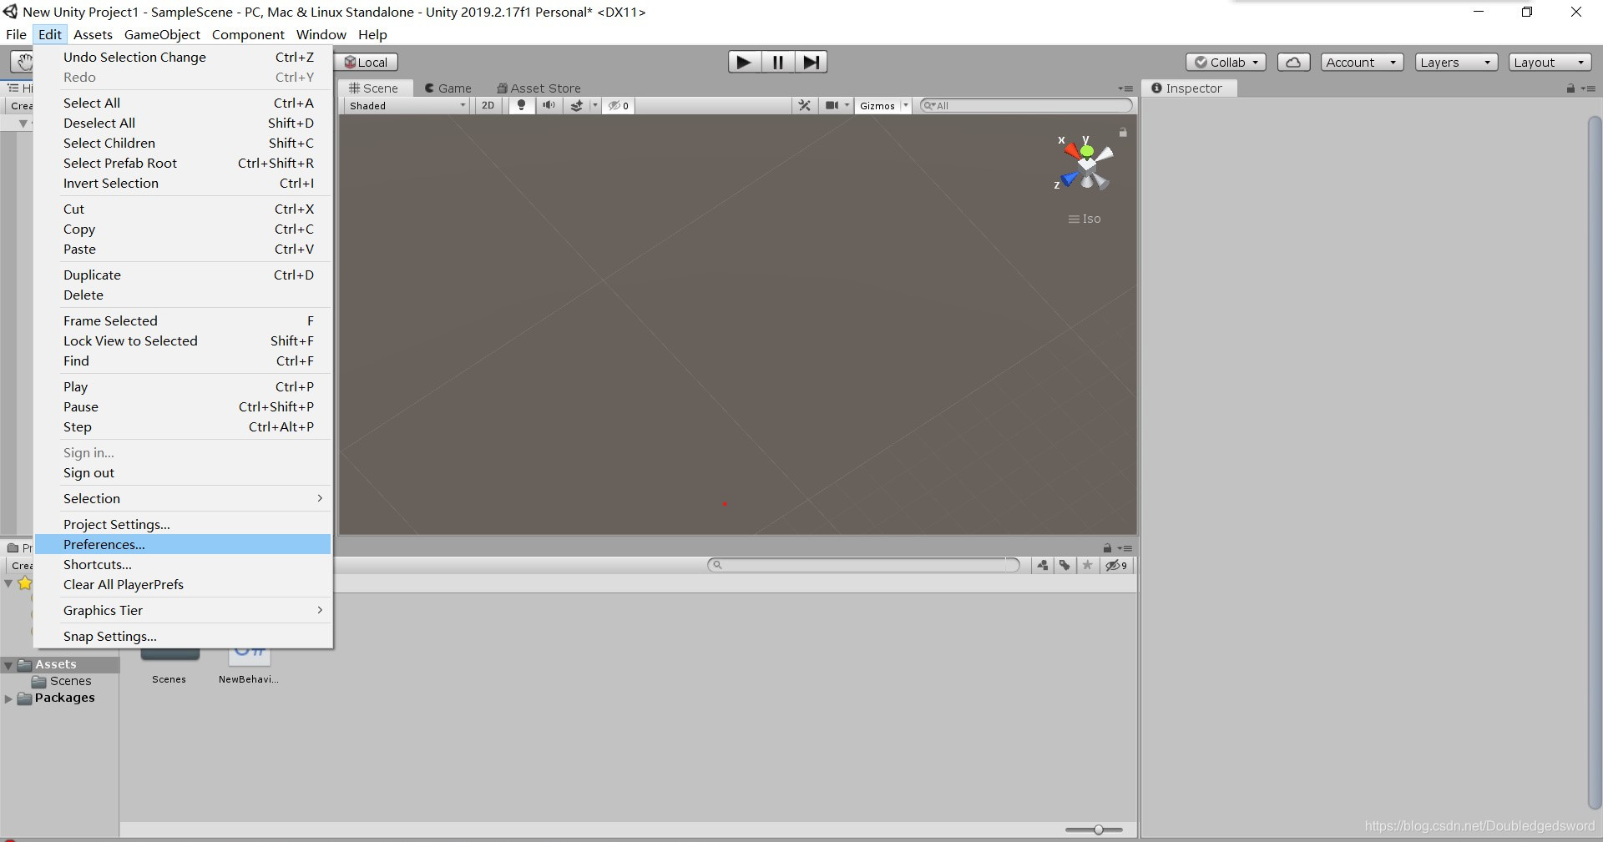Lock the Inspector panel
This screenshot has width=1603, height=842.
click(1570, 88)
